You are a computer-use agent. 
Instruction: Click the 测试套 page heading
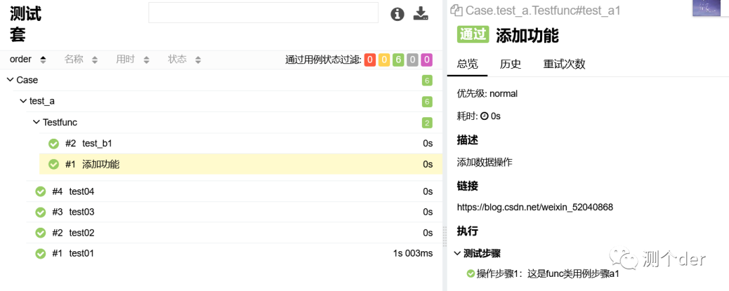point(26,24)
